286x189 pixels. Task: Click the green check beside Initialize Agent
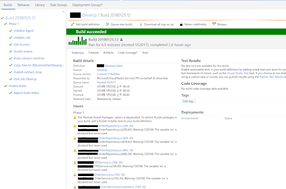pyautogui.click(x=11, y=31)
